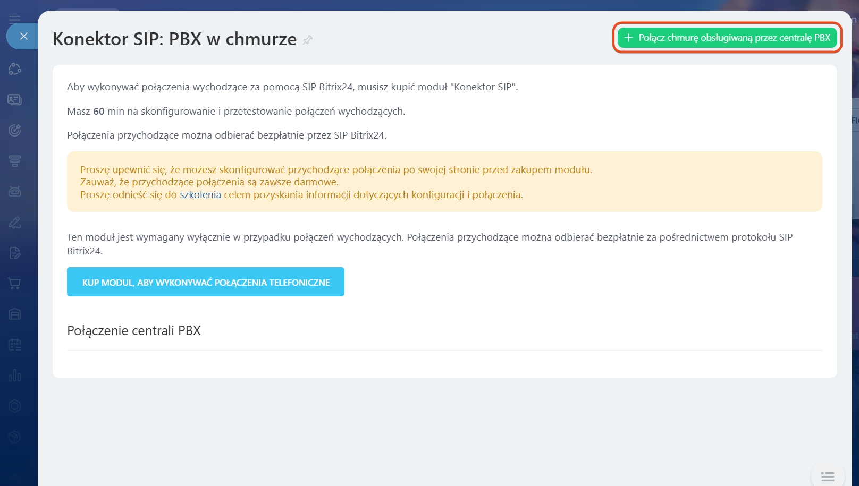Viewport: 859px width, 486px height.
Task: Open the shopping cart sidebar icon
Action: (x=15, y=284)
